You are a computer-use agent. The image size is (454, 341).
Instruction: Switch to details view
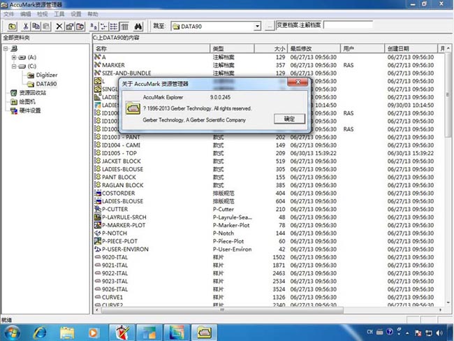124,27
